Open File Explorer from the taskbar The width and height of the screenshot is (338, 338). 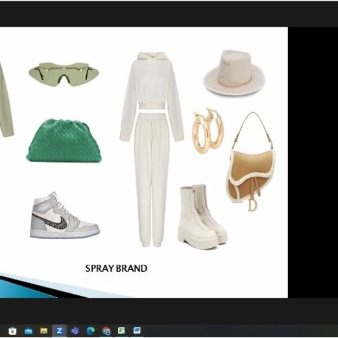[x=44, y=331]
